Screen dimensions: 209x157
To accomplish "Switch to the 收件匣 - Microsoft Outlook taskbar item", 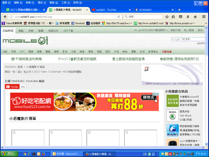I will [x=66, y=154].
